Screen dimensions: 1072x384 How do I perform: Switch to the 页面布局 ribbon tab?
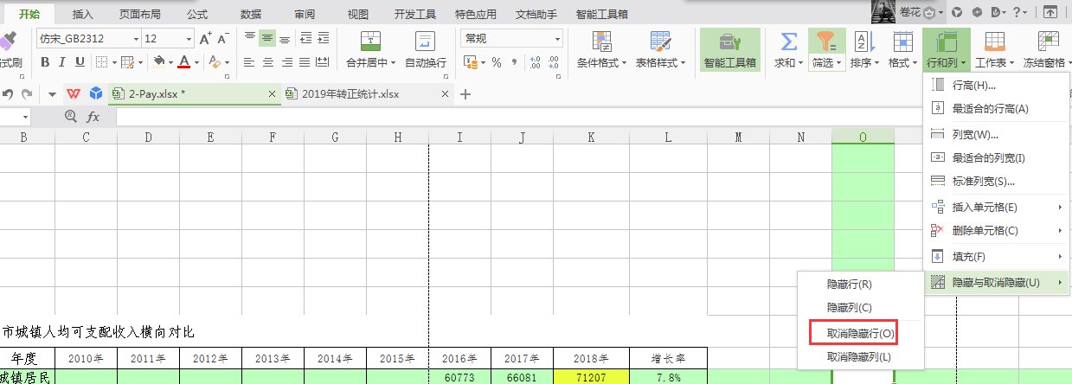point(140,14)
